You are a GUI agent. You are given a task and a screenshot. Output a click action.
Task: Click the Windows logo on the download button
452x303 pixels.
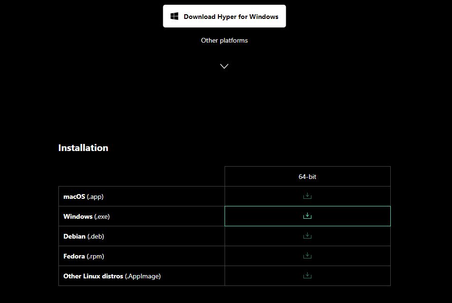174,16
